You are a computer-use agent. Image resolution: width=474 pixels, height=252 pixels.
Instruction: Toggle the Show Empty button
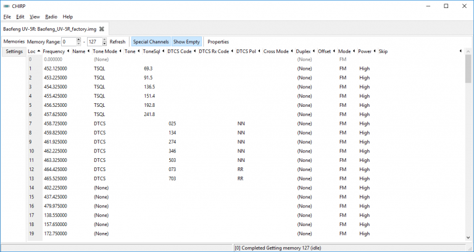pyautogui.click(x=186, y=41)
